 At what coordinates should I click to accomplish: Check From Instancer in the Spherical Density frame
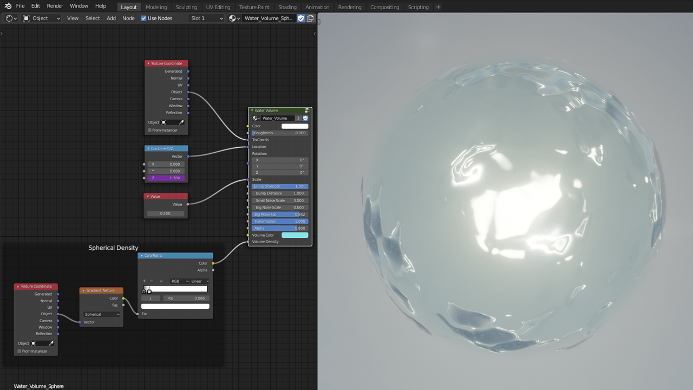click(19, 351)
